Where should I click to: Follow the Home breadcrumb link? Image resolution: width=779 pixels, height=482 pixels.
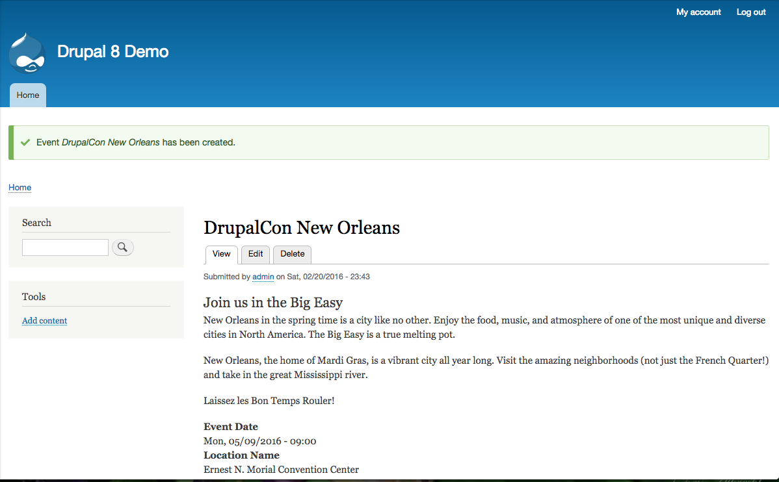point(20,188)
